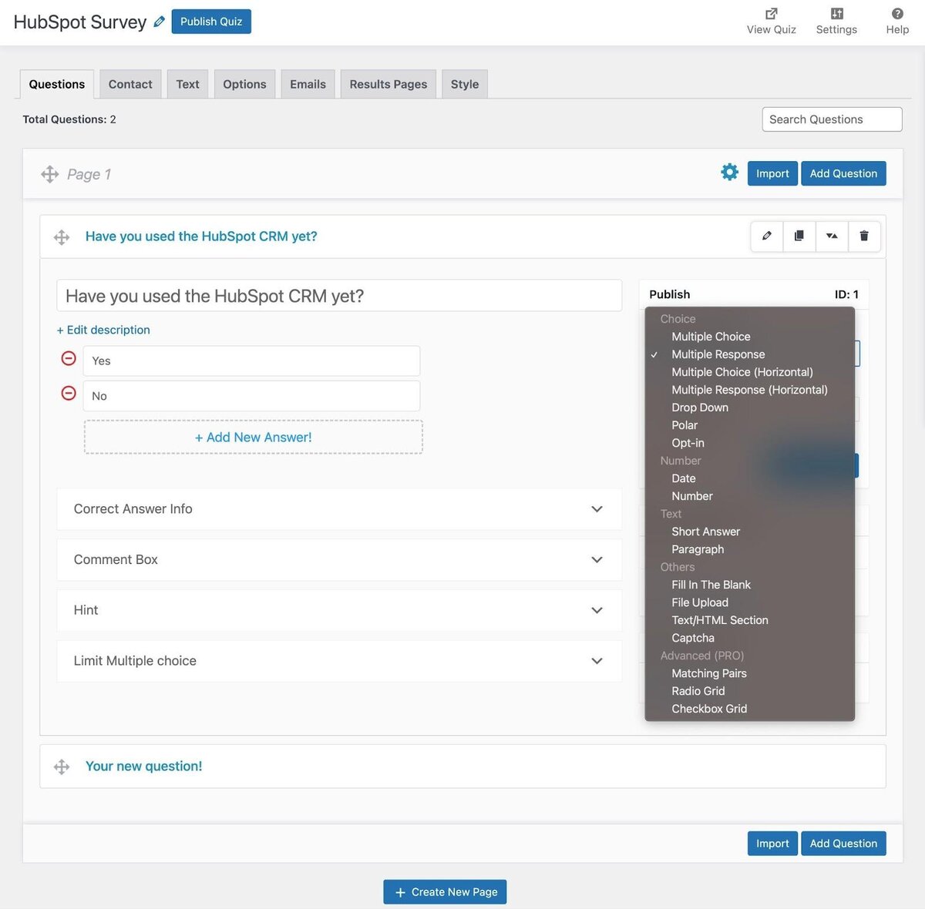Click the bottom Add Question button
This screenshot has height=909, width=925.
pos(843,844)
